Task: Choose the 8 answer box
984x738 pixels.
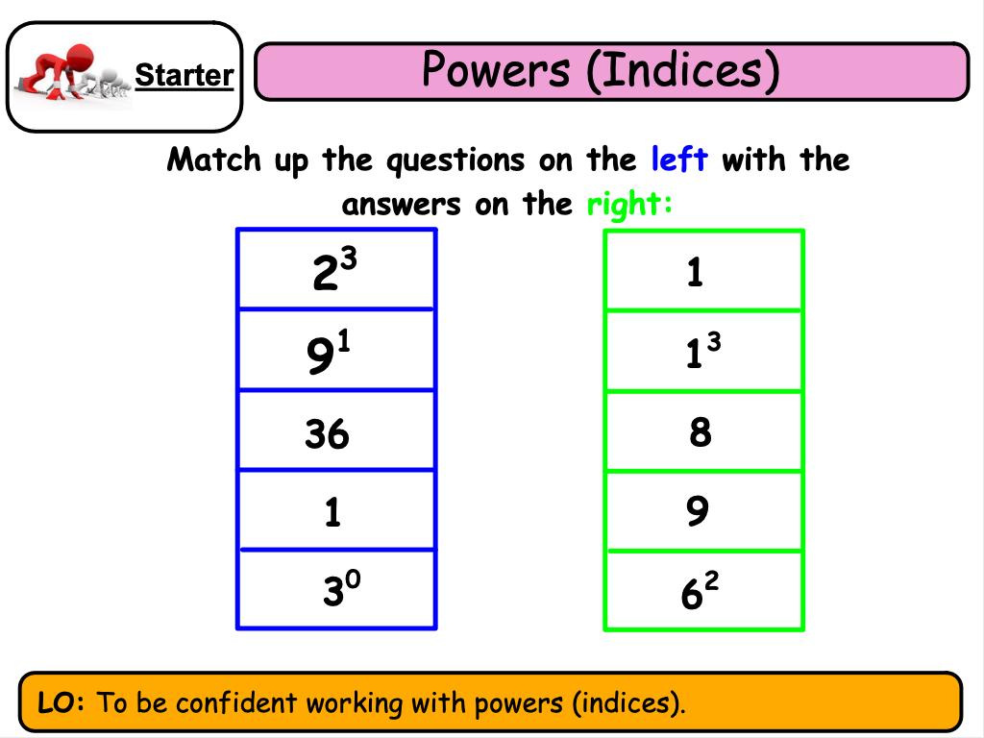Action: click(x=703, y=432)
